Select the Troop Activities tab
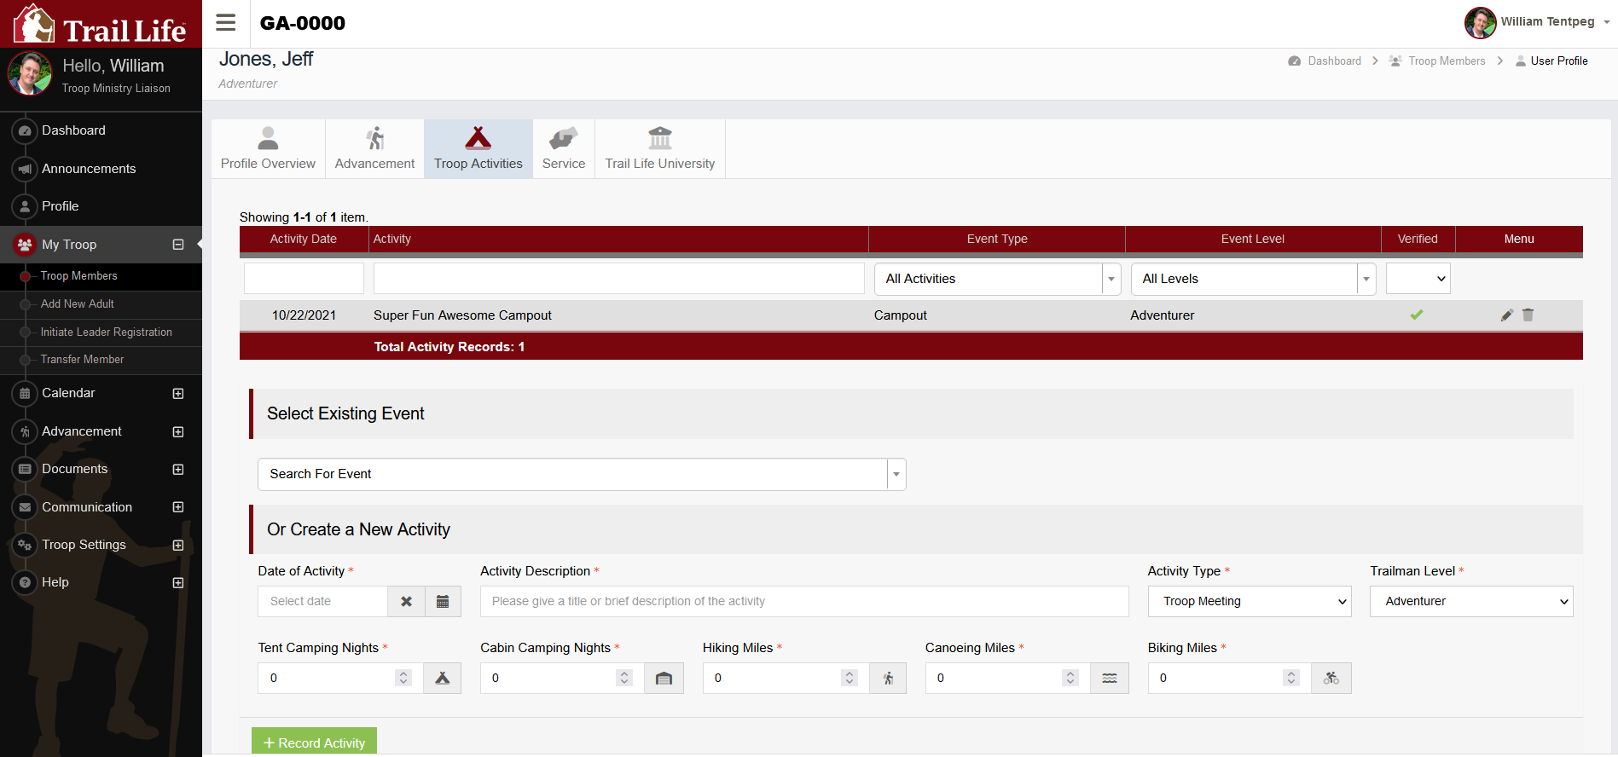1618x757 pixels. point(478,149)
